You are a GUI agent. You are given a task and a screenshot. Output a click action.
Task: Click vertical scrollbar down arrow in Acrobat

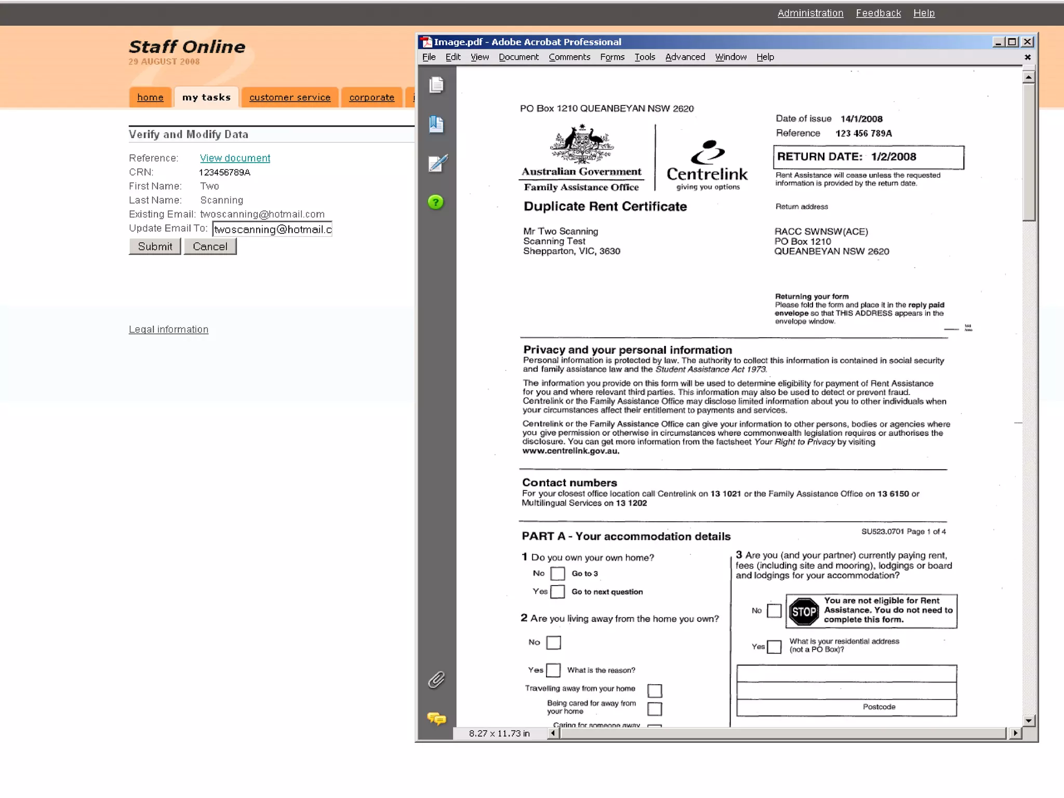[1029, 721]
